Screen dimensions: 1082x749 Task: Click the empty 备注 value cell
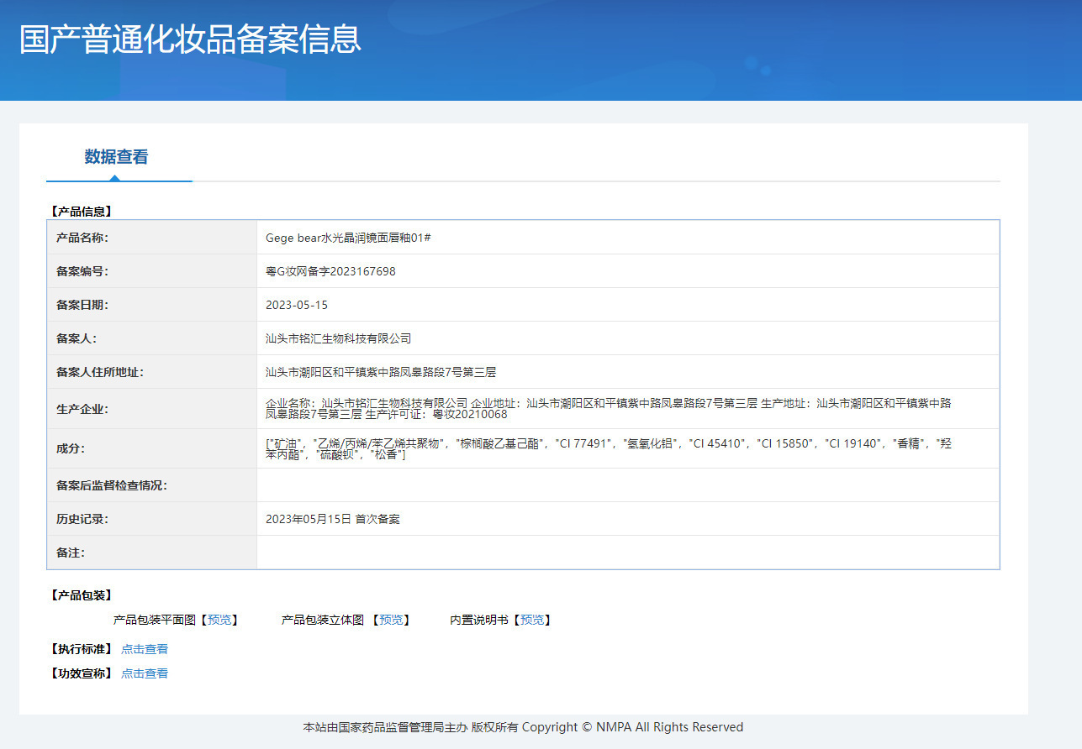(x=627, y=553)
